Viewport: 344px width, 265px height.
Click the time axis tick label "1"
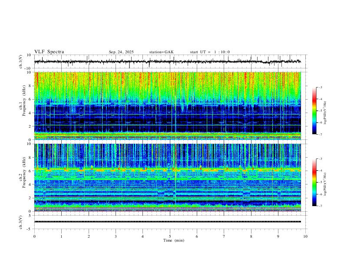coord(61,236)
